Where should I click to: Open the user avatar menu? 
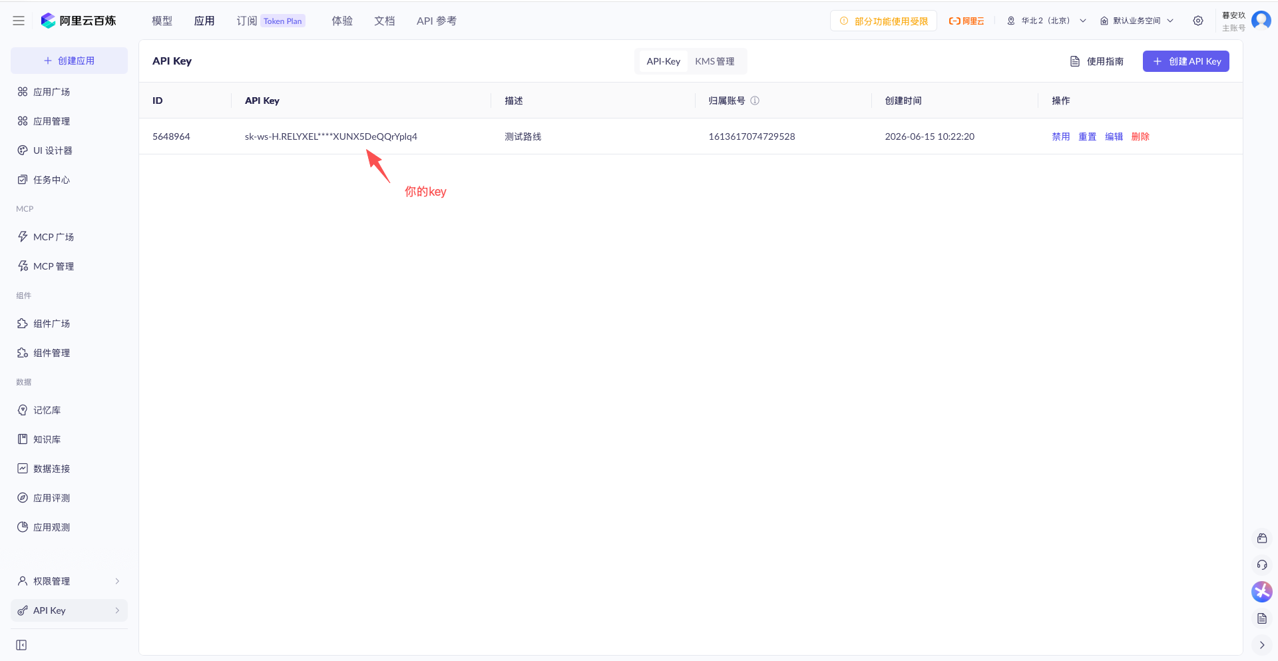[1261, 21]
